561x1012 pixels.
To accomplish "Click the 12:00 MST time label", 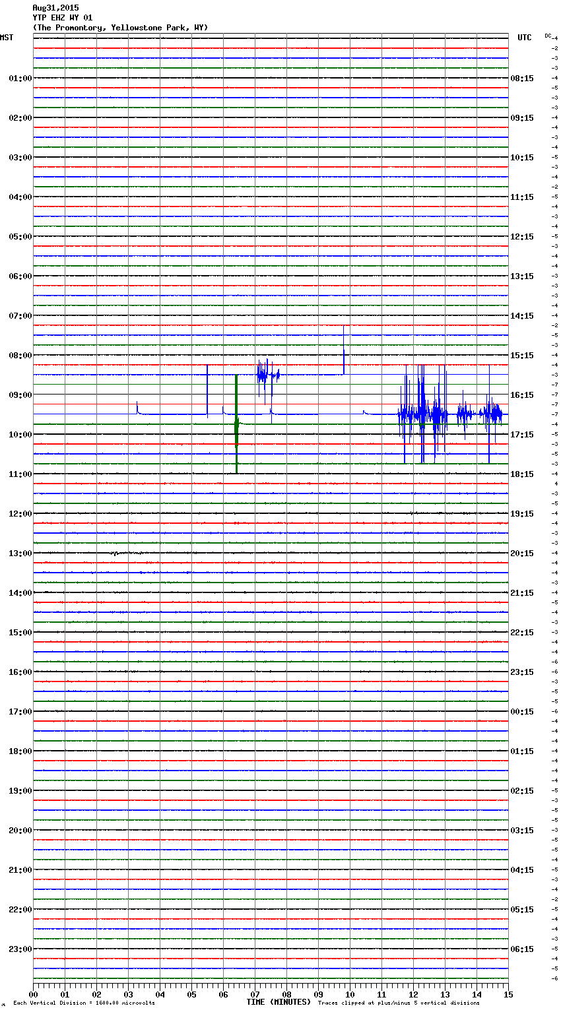I will pos(20,514).
